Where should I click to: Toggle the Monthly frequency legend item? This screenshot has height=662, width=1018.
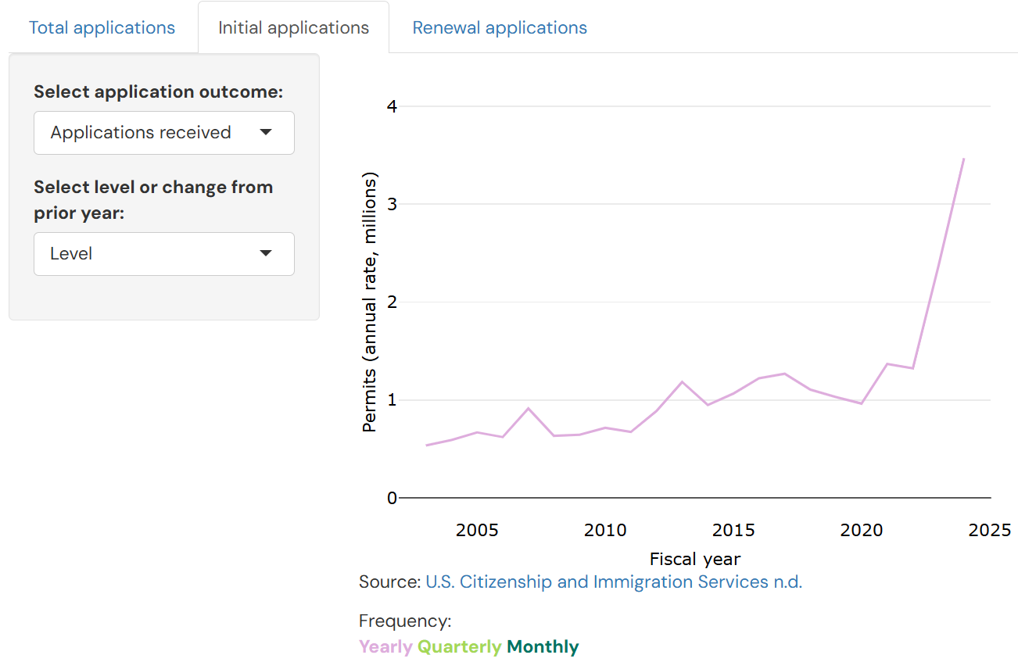pos(543,647)
